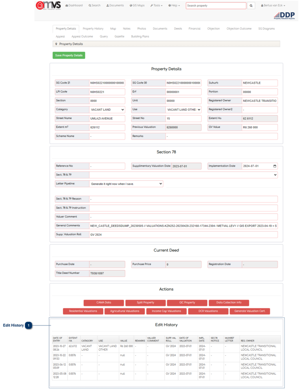Select edit history entry dated 2023-06-12
The width and height of the screenshot is (299, 391).
coord(167,366)
